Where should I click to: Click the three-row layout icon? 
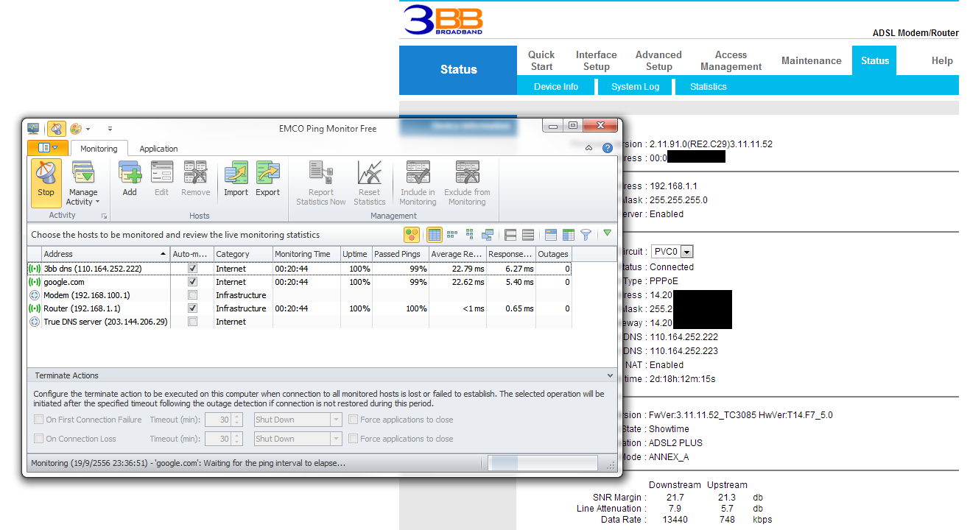pos(528,235)
